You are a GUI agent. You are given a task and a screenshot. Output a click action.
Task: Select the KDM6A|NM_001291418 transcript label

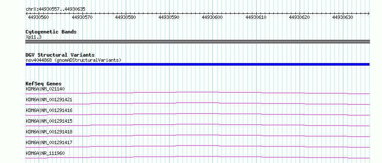(x=49, y=132)
